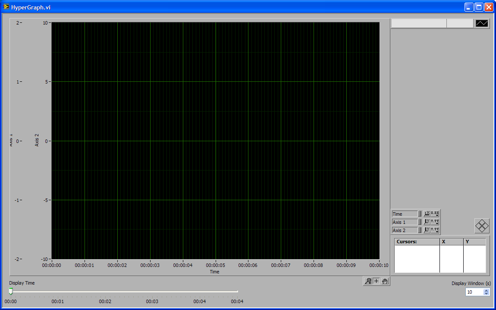Click the 00:03 slider scale label
This screenshot has height=310, width=496.
point(152,301)
